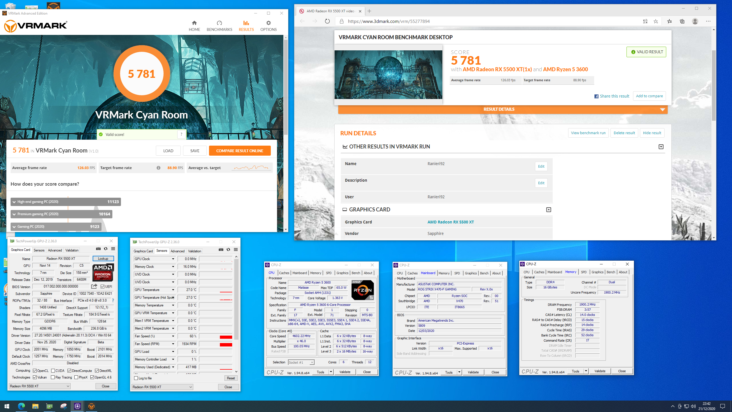Add page to browser favorites star
Viewport: 732px width, 412px height.
click(x=656, y=21)
